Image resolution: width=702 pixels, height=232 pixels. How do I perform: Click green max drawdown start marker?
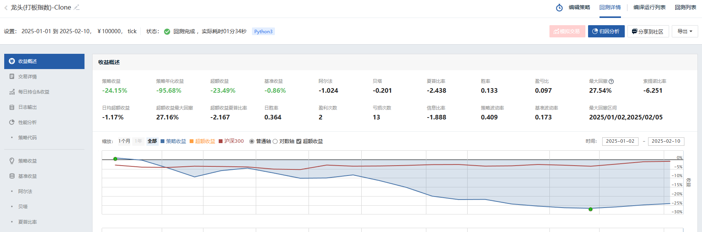115,159
